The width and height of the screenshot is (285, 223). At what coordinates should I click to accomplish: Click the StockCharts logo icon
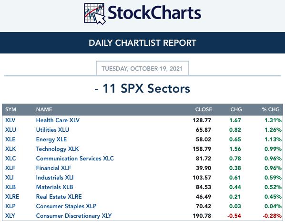coord(95,14)
